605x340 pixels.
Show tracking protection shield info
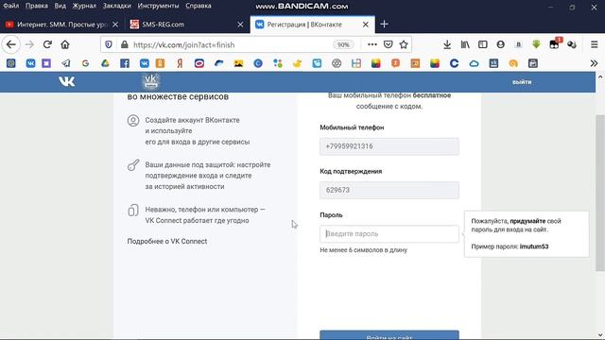point(109,44)
